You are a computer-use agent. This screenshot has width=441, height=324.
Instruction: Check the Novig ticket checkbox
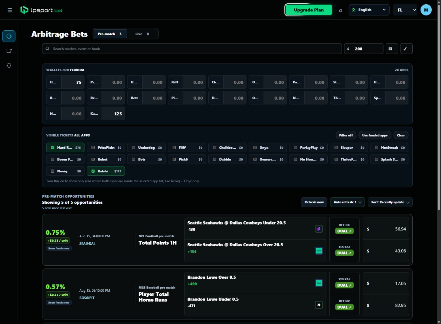[x=52, y=171]
